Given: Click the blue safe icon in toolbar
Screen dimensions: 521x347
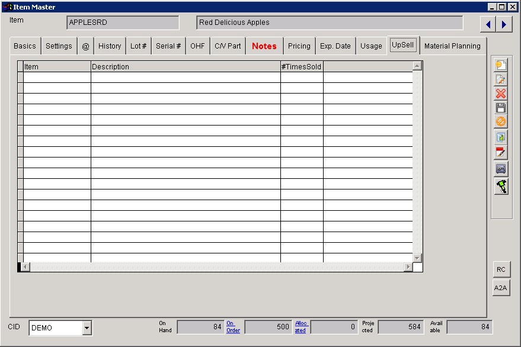Looking at the screenshot, I should click(x=501, y=169).
